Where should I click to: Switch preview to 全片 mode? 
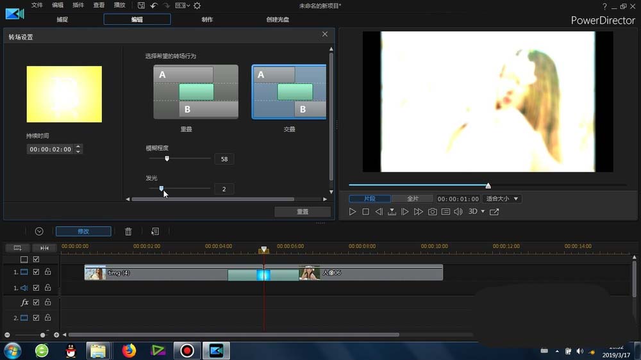click(412, 199)
